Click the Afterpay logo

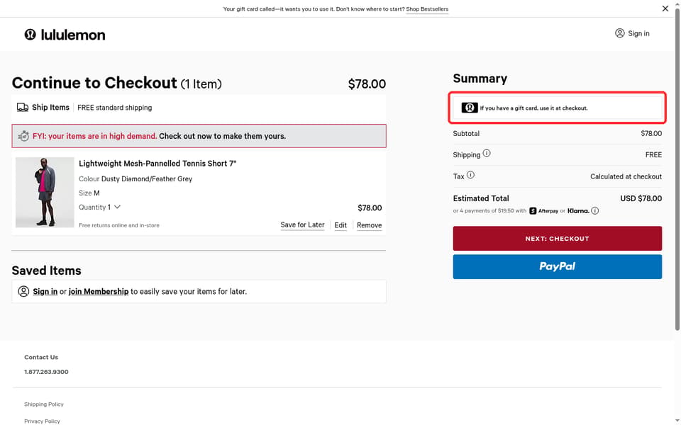(544, 211)
